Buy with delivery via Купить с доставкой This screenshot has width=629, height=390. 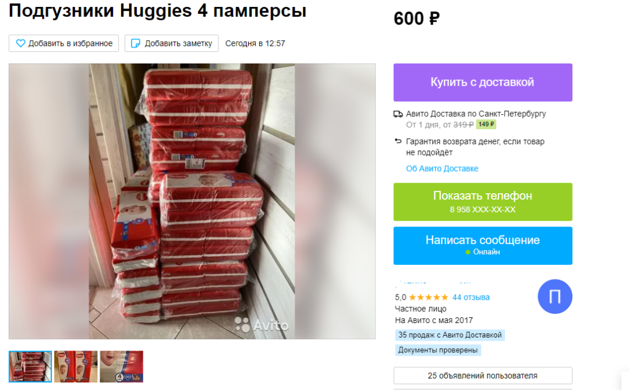[483, 82]
